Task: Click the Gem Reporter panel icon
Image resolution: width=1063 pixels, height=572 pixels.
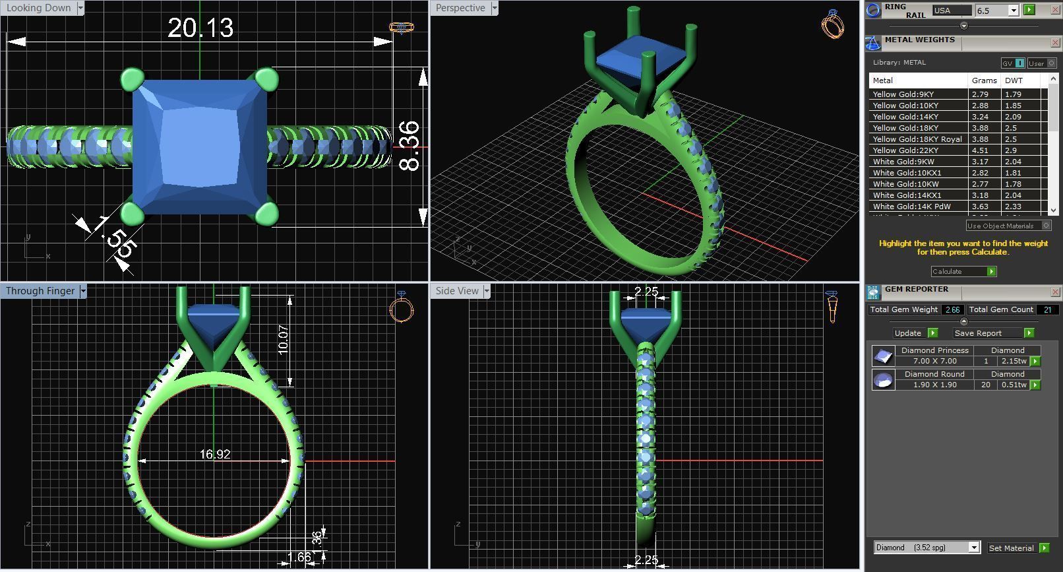Action: pos(873,293)
